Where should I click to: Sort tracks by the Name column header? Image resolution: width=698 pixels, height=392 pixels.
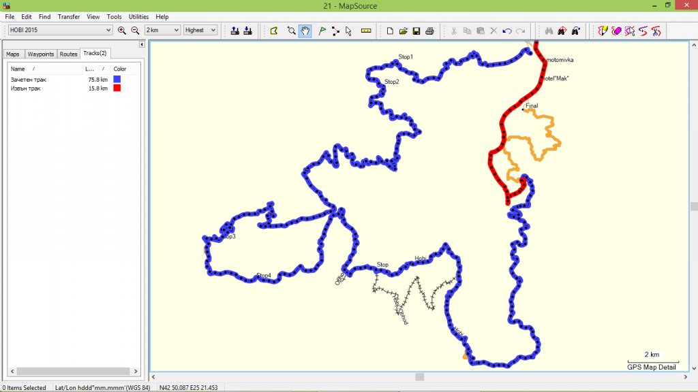pos(44,69)
